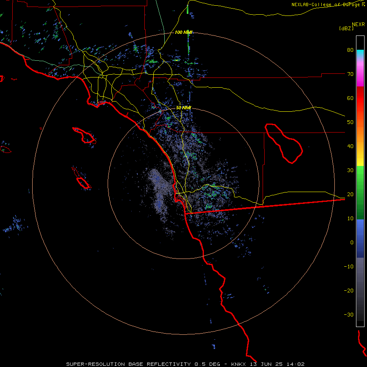
Task: Click the 14:02 timestamp in caption
Action: (x=295, y=364)
